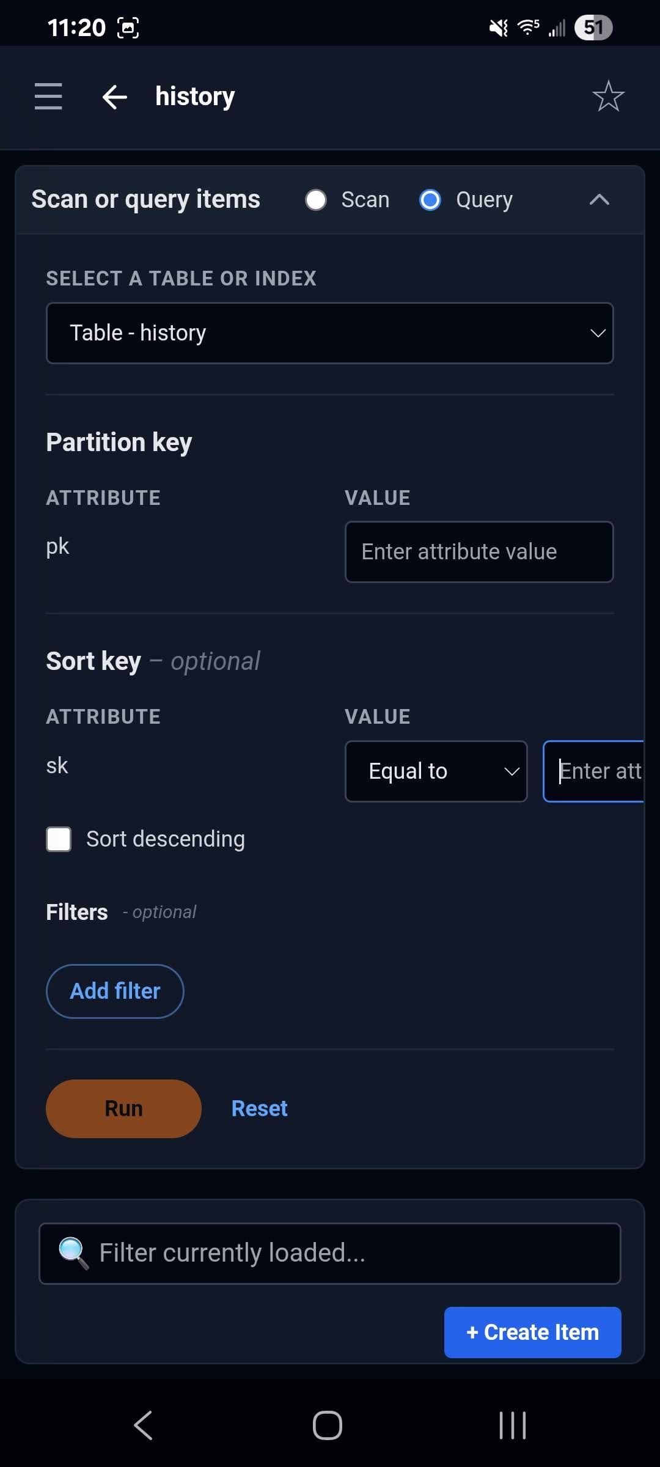The image size is (660, 1467).
Task: Open the Equal to condition dropdown
Action: coord(436,771)
